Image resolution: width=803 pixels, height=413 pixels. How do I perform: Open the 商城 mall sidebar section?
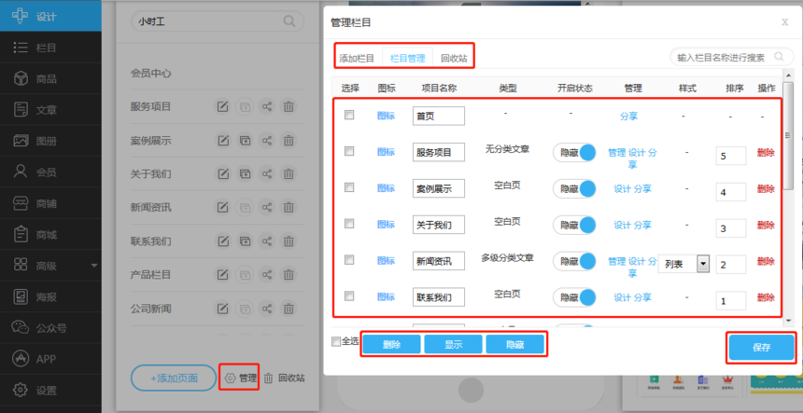tap(50, 235)
